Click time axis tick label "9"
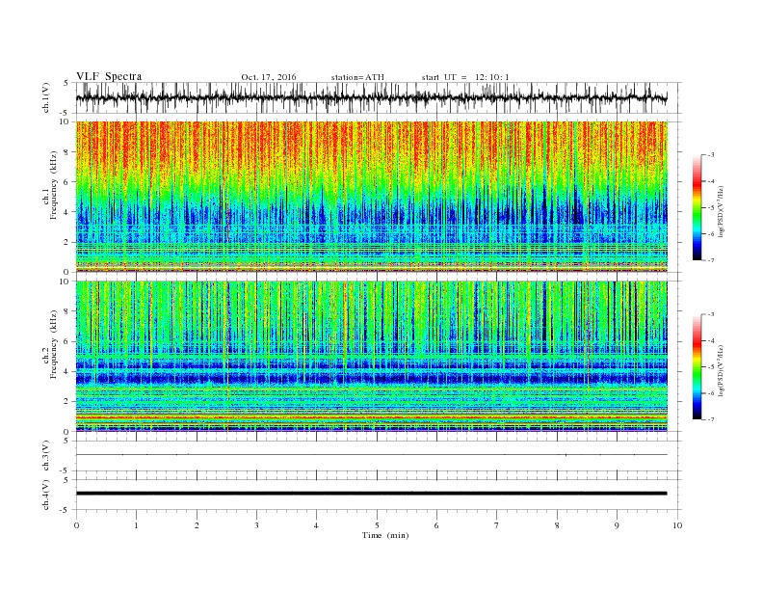 pyautogui.click(x=617, y=525)
